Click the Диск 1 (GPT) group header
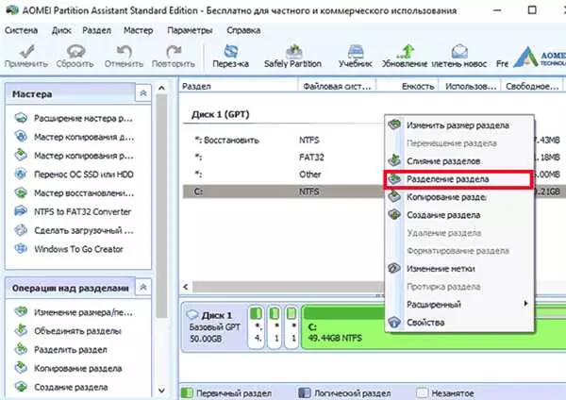This screenshot has height=400, width=566. click(x=221, y=114)
